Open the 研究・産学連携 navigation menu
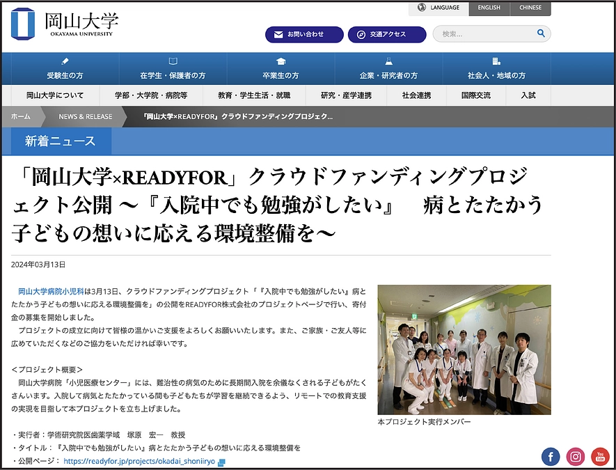This screenshot has width=616, height=470. pyautogui.click(x=346, y=95)
